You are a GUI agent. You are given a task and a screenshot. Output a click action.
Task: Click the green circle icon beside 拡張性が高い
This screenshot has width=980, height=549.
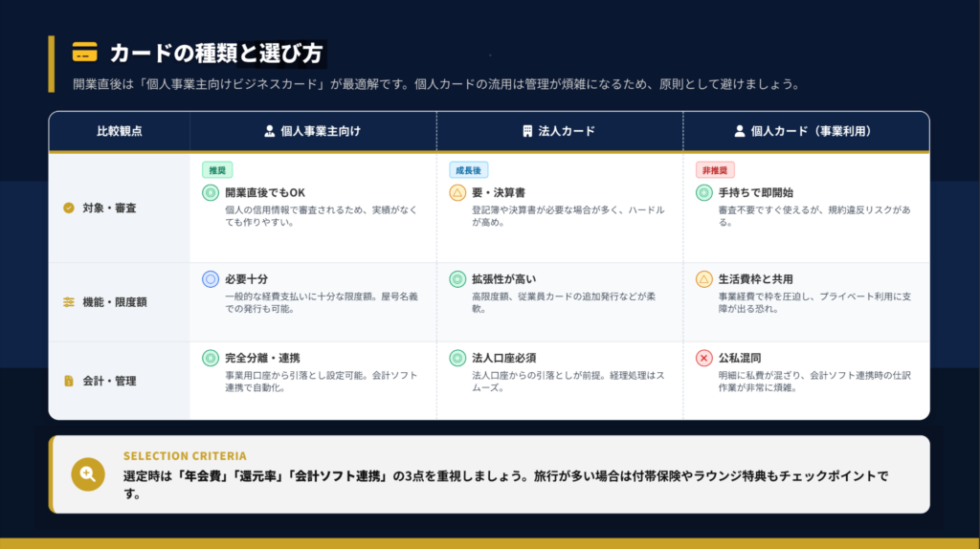point(457,279)
